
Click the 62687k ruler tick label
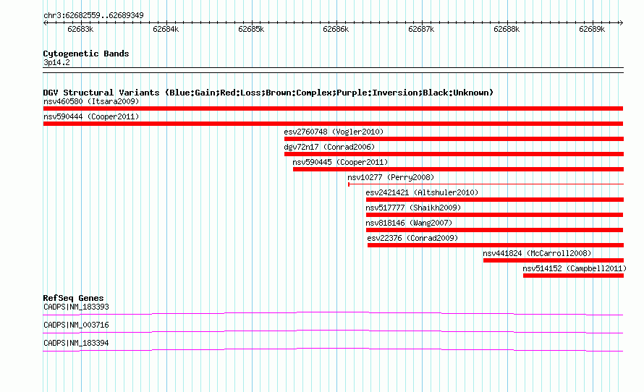tap(421, 30)
